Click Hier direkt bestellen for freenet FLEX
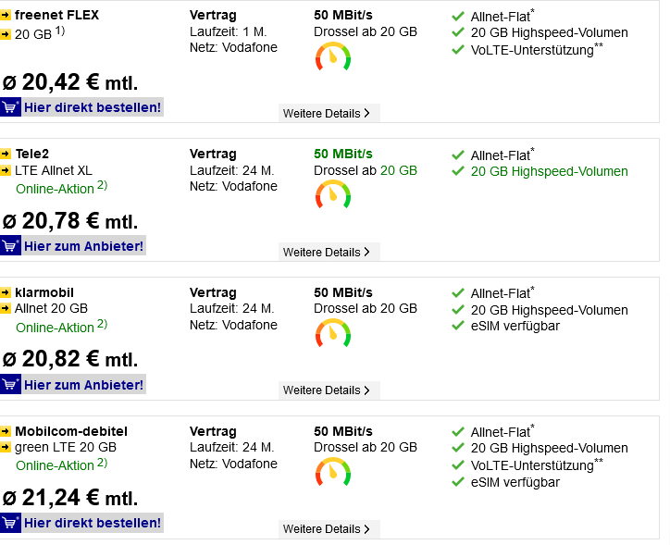 click(x=93, y=107)
